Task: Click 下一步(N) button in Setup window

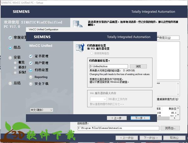Action: coord(151,138)
